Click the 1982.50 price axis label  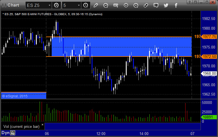tap(209, 19)
